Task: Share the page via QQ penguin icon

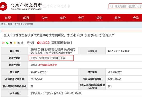Action: pyautogui.click(x=11, y=43)
